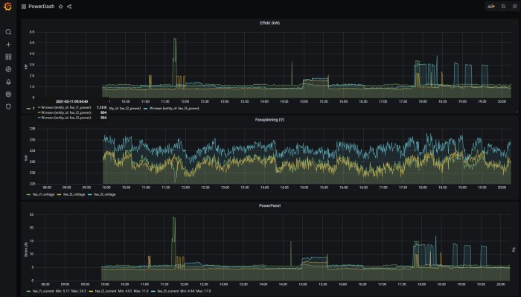Click the share dashboard icon
Viewport: 521px width, 297px height.
coord(69,6)
